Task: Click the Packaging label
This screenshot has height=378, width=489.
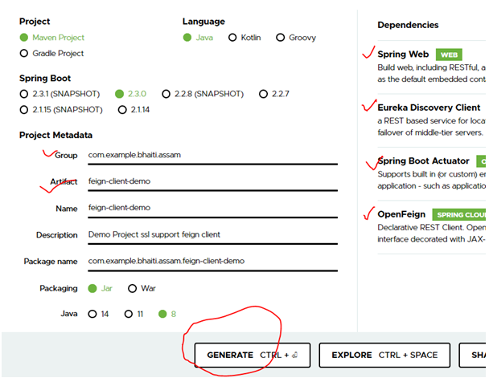Action: (59, 289)
